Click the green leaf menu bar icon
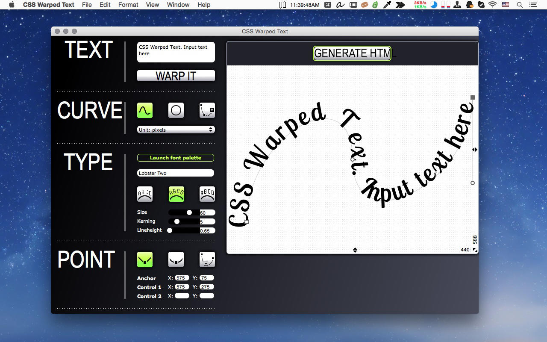 376,5
